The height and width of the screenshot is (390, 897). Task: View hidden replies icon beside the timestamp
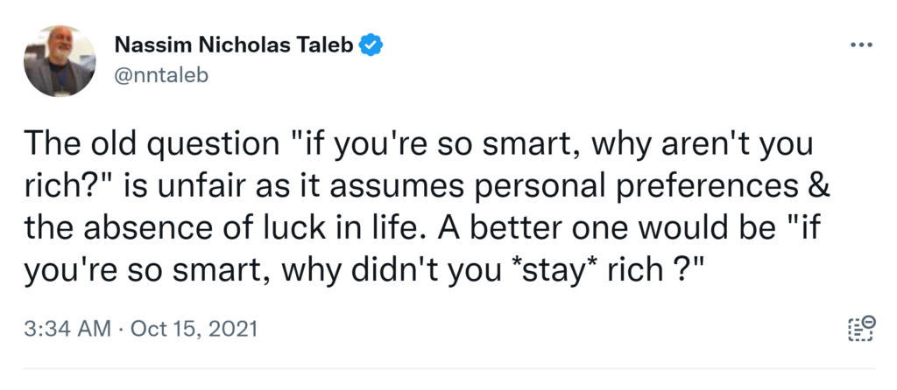pyautogui.click(x=862, y=329)
